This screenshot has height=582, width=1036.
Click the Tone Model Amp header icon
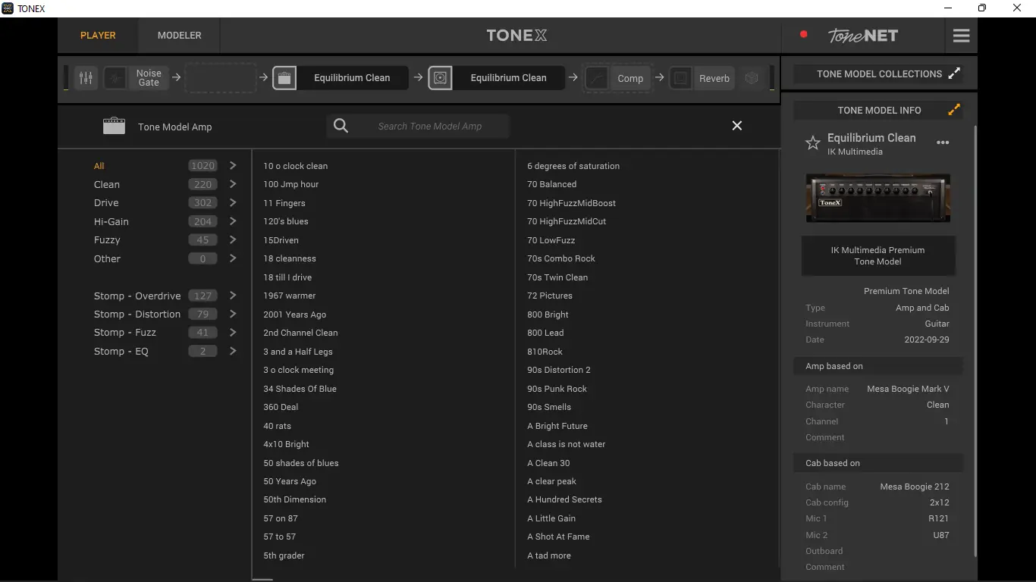coord(114,126)
